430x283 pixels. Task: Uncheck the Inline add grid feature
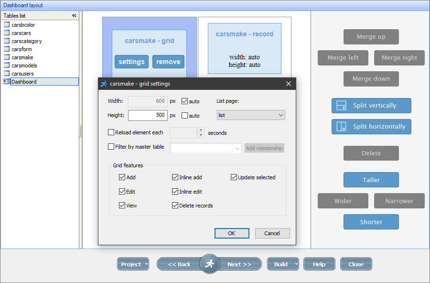(175, 177)
